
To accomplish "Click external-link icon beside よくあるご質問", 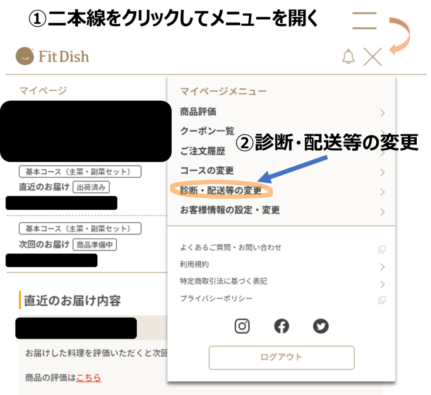I will click(382, 249).
